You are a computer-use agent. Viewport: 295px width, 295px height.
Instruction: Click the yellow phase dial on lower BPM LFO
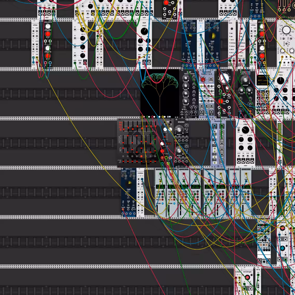pos(129,183)
